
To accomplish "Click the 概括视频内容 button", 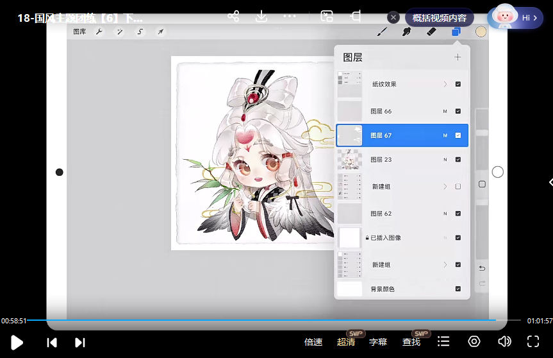I will (x=439, y=18).
